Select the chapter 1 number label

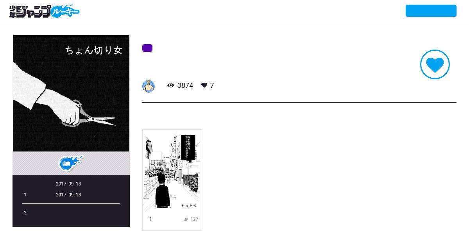tap(150, 219)
